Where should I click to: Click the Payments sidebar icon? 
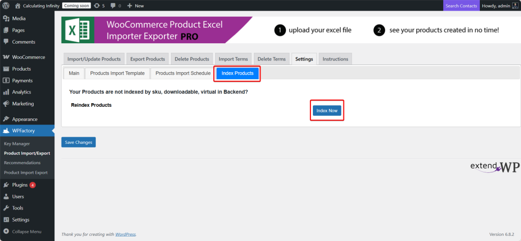coord(6,80)
